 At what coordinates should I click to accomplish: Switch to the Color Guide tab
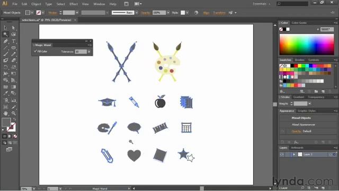[299, 23]
